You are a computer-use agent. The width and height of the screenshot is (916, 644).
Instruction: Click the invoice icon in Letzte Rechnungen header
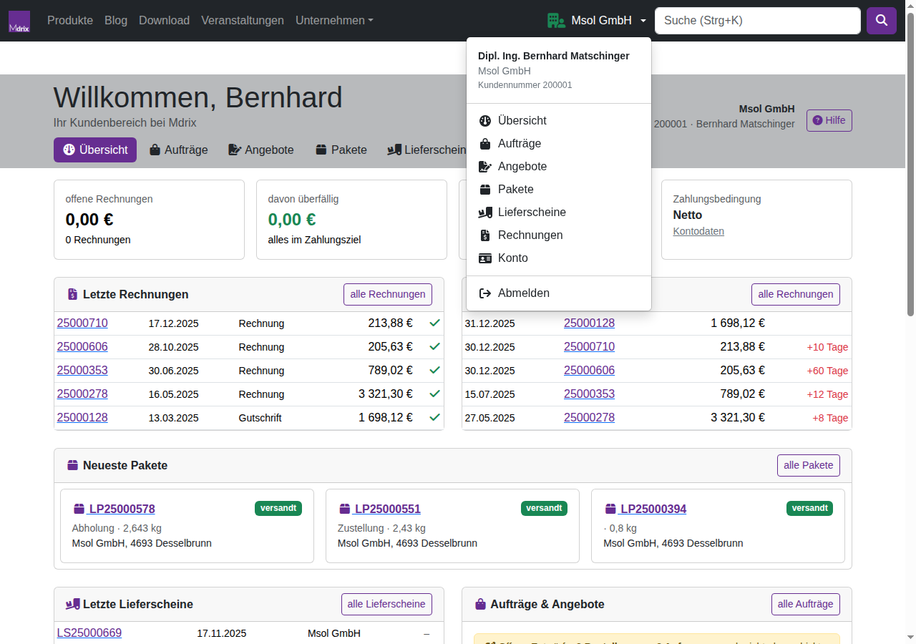pyautogui.click(x=72, y=294)
